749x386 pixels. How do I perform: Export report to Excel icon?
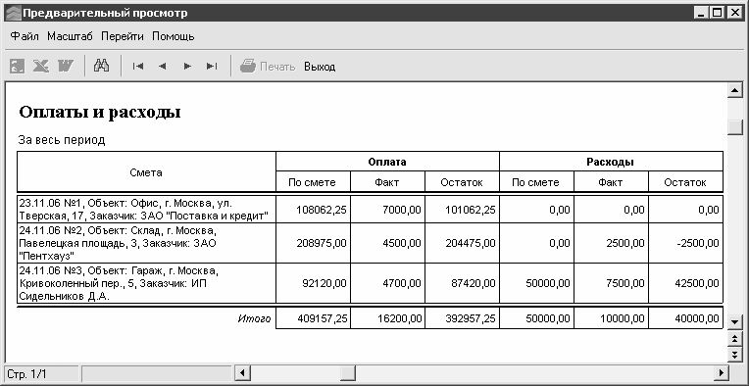pyautogui.click(x=41, y=66)
